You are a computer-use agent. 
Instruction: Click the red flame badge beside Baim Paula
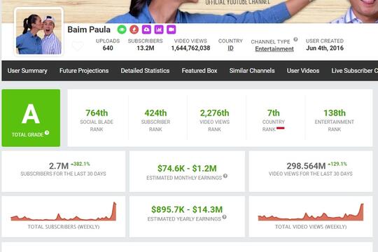coord(134,29)
